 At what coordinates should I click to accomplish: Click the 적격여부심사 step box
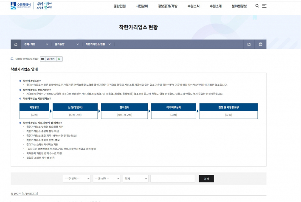tap(174, 111)
